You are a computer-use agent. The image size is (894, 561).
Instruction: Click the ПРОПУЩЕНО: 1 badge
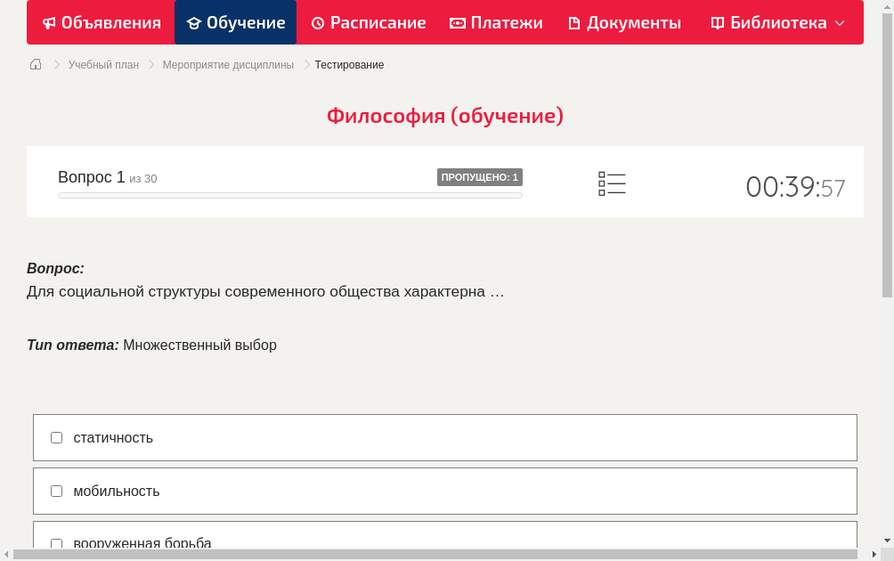pyautogui.click(x=480, y=176)
